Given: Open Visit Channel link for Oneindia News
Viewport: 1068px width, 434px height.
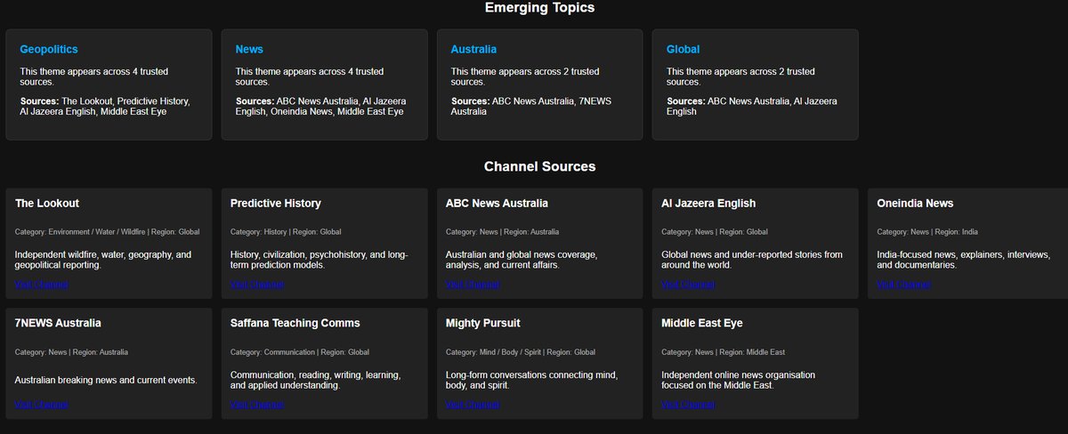Looking at the screenshot, I should [903, 285].
